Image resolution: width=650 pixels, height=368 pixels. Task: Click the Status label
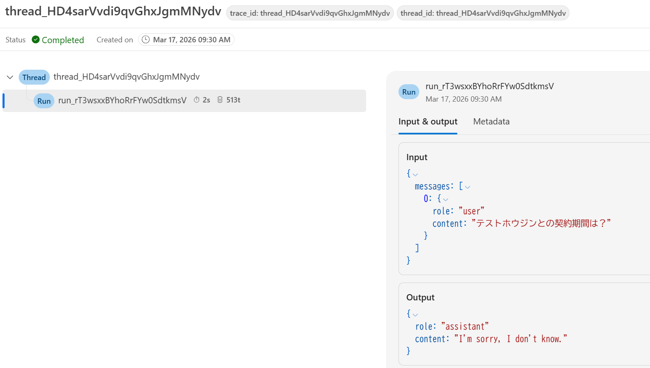tap(15, 40)
